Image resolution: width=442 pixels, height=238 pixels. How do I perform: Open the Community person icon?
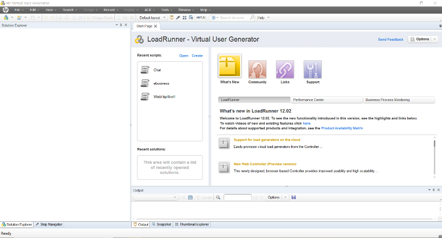[x=257, y=69]
